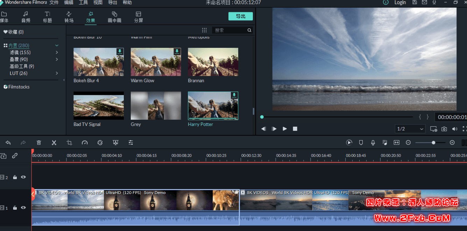The image size is (467, 231).
Task: Toggle visibility of track 1
Action: (23, 208)
